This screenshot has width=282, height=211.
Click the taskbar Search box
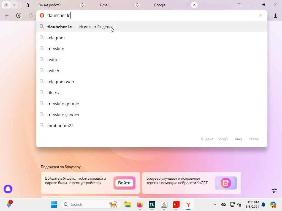tap(91, 204)
